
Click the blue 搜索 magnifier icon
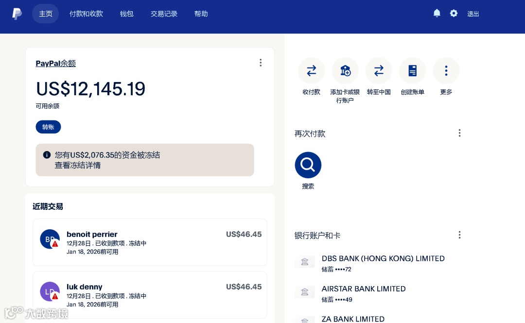308,165
